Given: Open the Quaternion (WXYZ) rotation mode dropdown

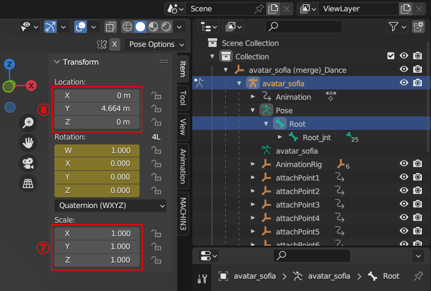Looking at the screenshot, I should [110, 205].
